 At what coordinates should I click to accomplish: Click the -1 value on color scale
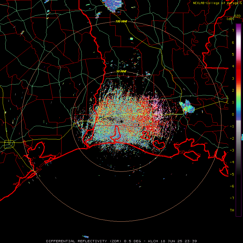(232, 126)
